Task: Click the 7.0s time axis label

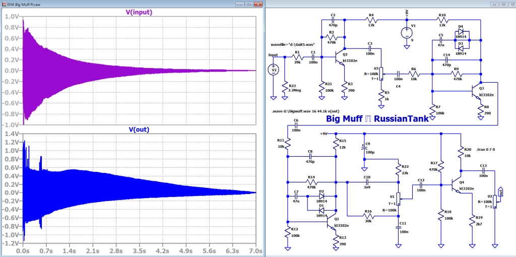Action: [255, 251]
